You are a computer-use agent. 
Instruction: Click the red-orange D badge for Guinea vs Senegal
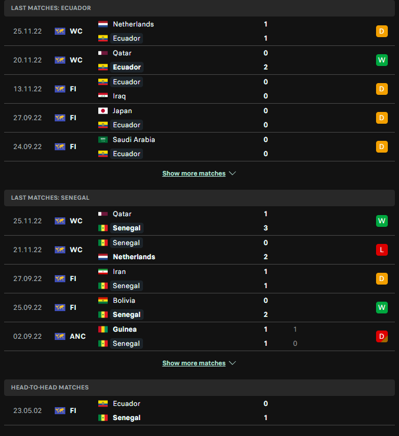(x=382, y=336)
